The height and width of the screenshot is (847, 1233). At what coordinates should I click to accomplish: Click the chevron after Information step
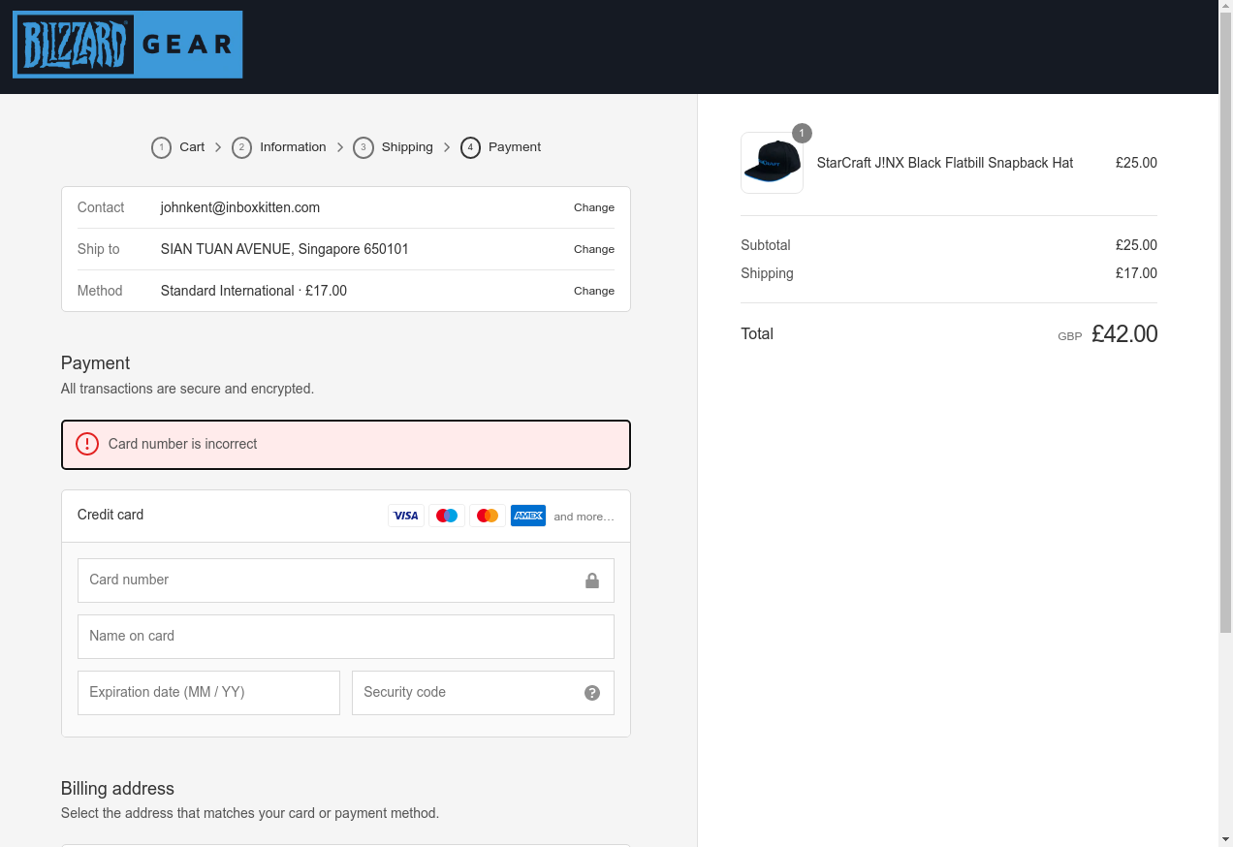340,147
